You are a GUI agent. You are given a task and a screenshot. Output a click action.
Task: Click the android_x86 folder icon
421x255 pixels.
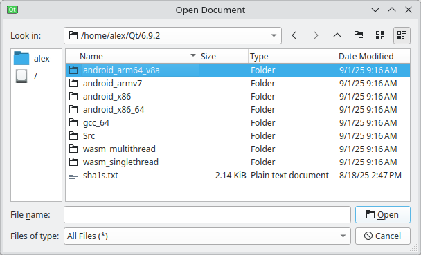(73, 97)
